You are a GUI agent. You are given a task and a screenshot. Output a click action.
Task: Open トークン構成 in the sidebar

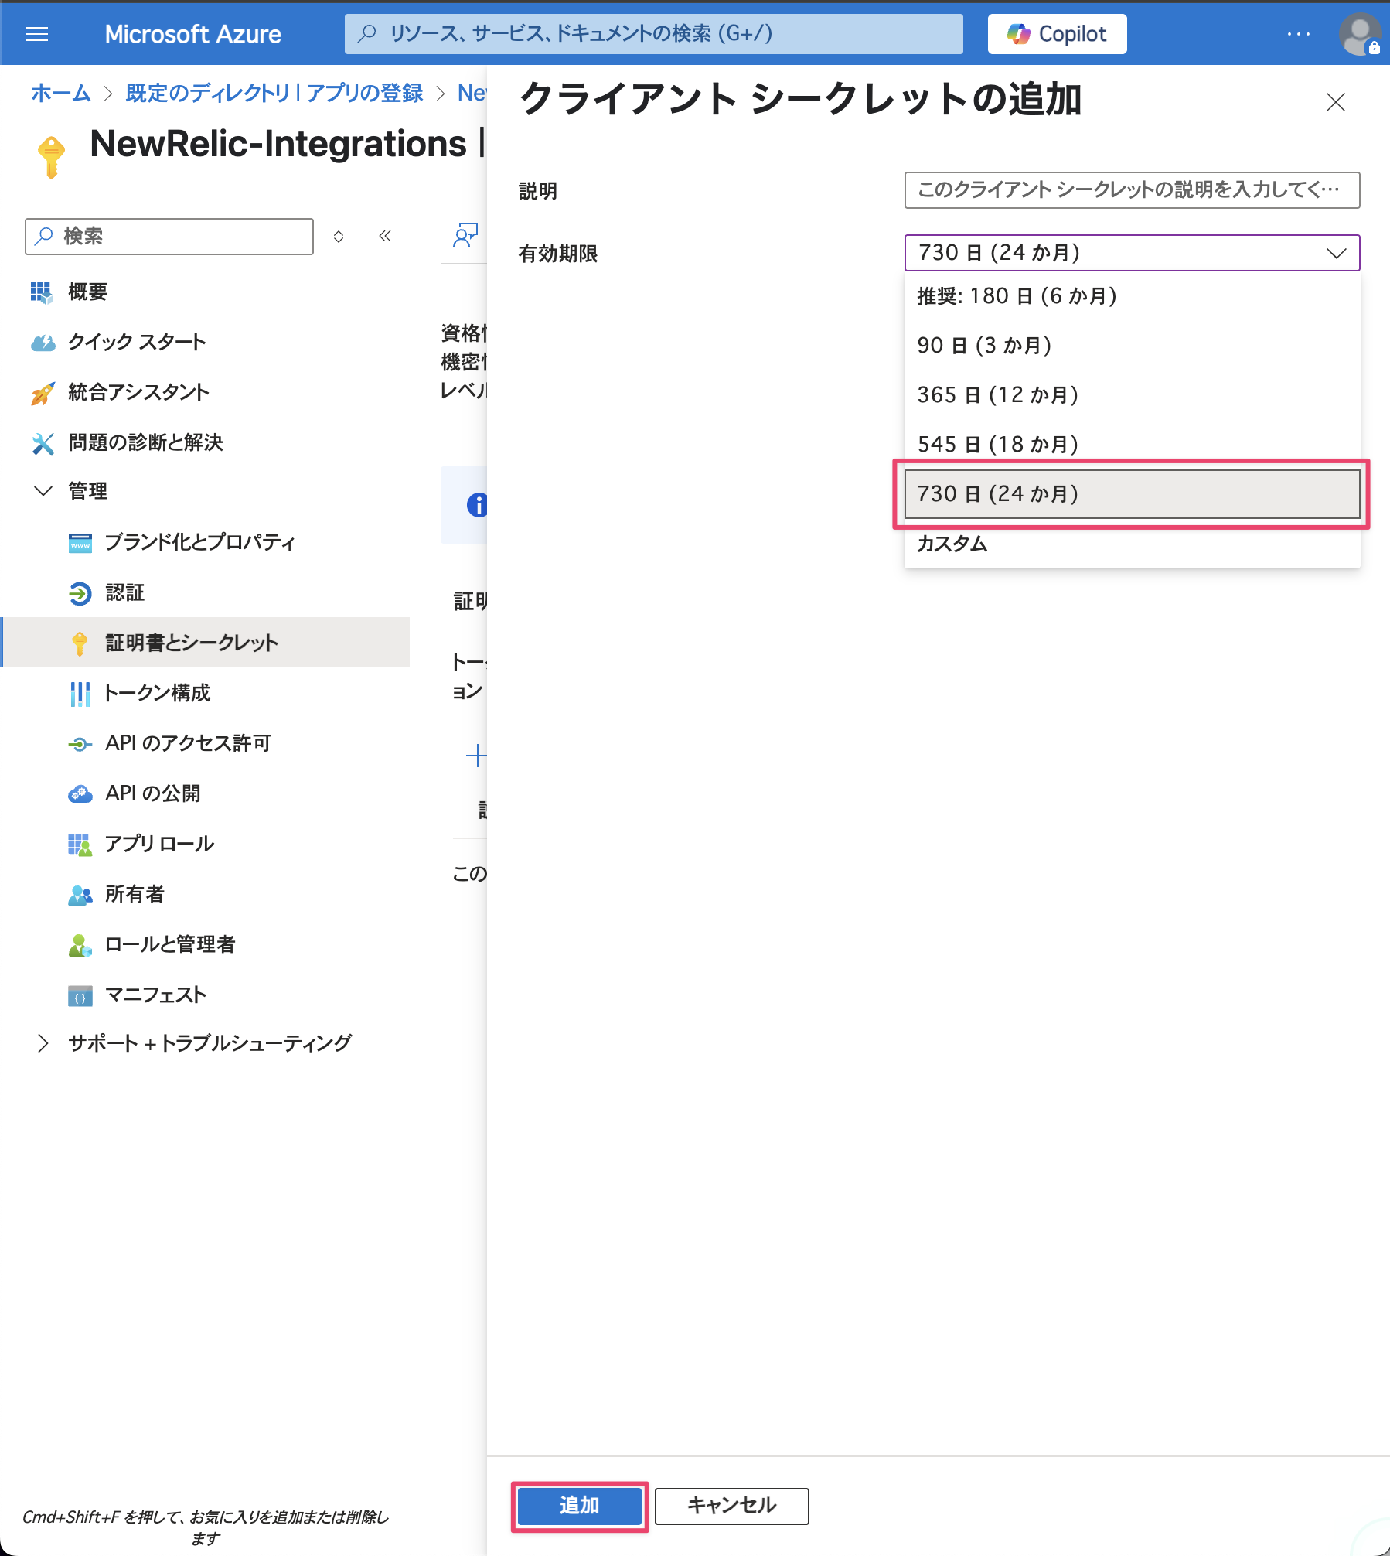point(158,693)
